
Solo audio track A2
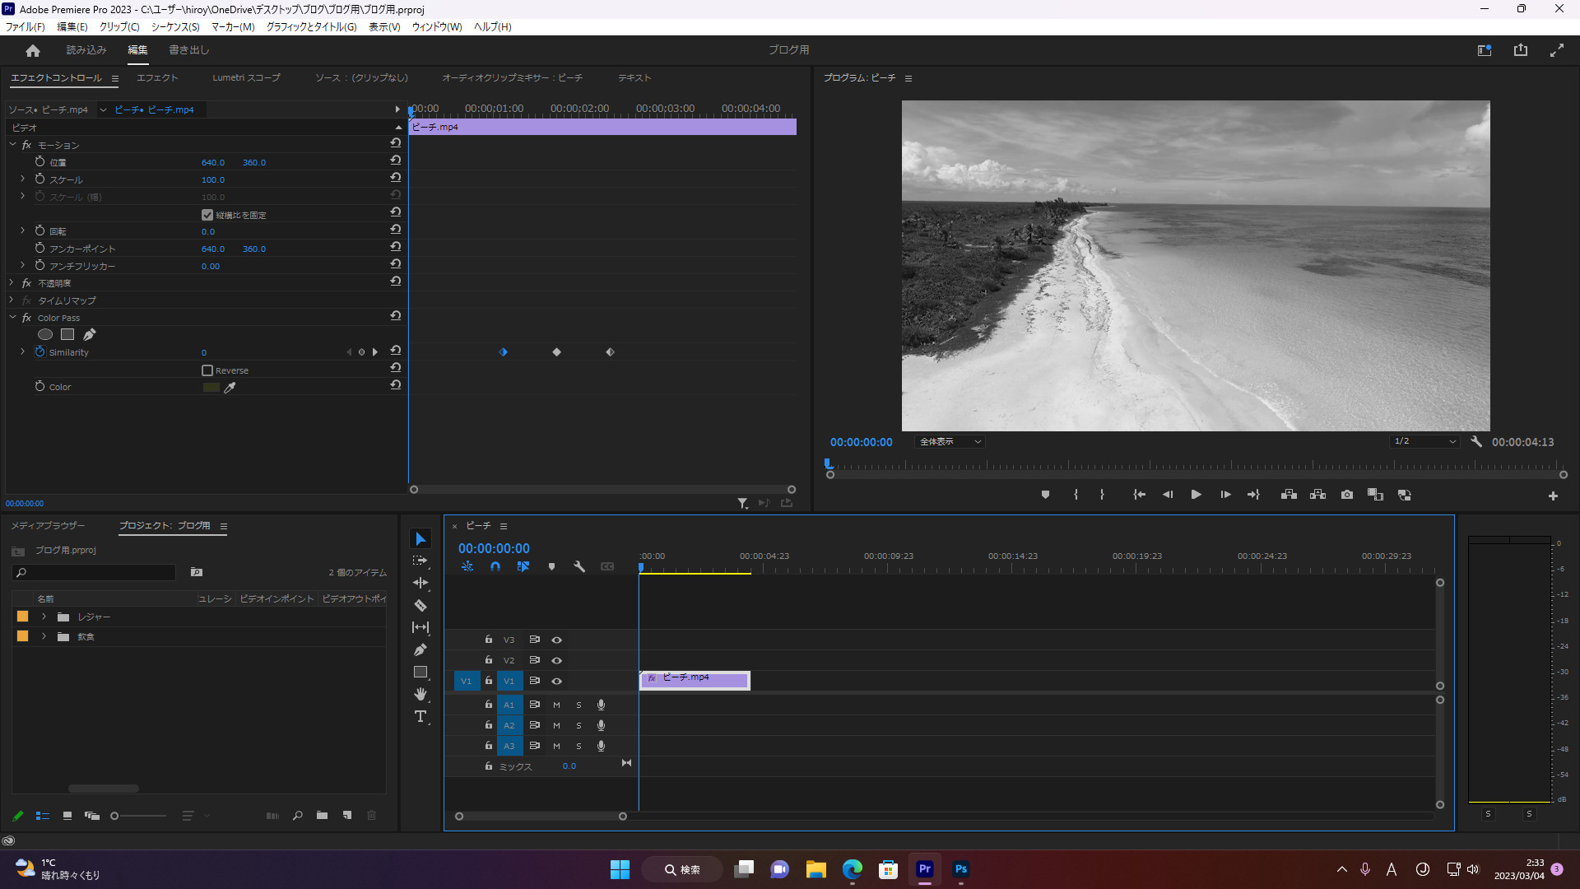point(579,725)
